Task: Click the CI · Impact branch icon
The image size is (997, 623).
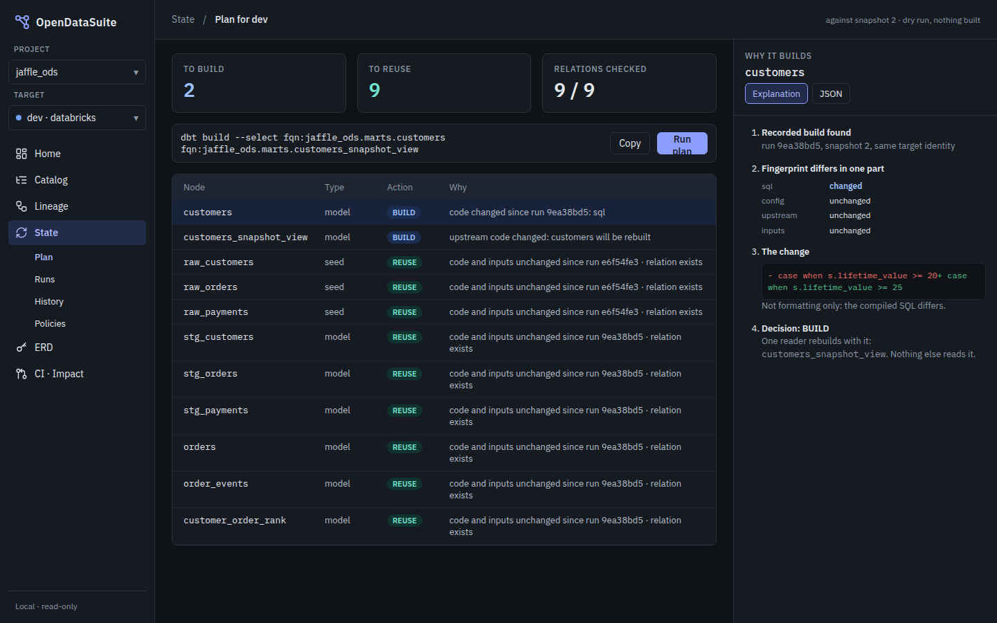Action: click(x=21, y=374)
